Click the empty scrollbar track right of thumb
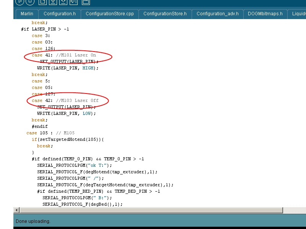 (x=294, y=210)
